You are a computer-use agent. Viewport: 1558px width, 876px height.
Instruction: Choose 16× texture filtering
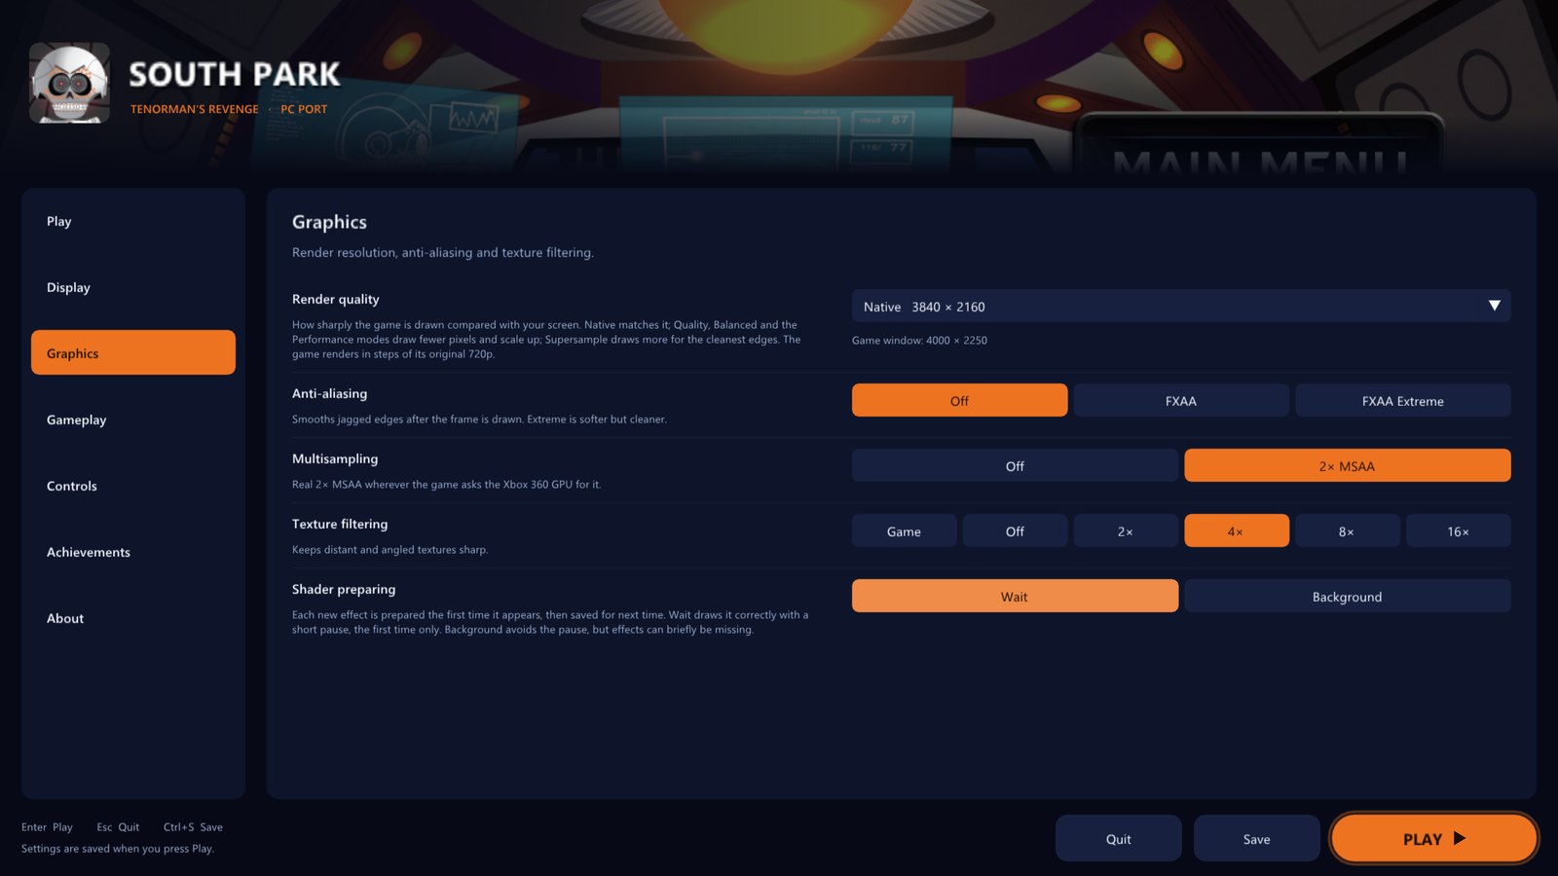pyautogui.click(x=1459, y=530)
